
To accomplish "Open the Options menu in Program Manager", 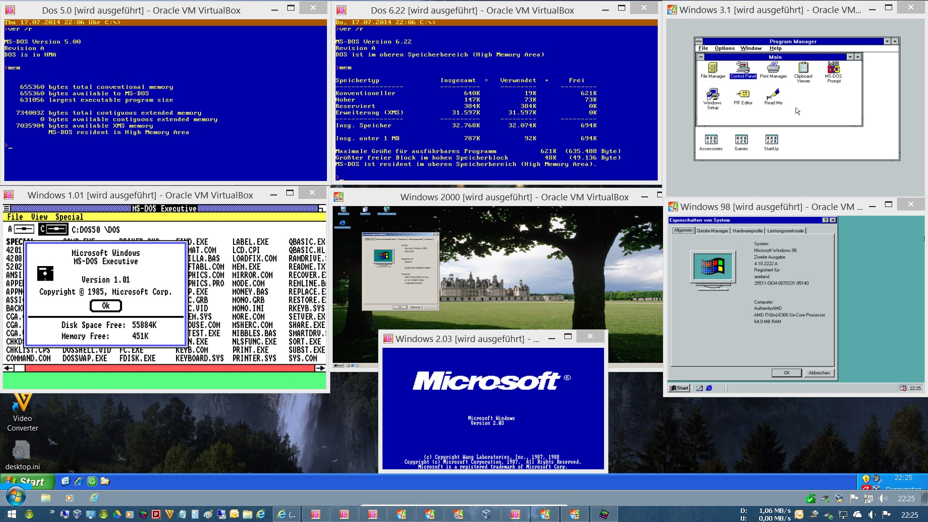I will (724, 48).
